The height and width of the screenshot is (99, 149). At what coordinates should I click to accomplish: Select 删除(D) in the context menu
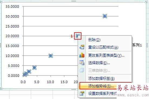tap(94, 40)
